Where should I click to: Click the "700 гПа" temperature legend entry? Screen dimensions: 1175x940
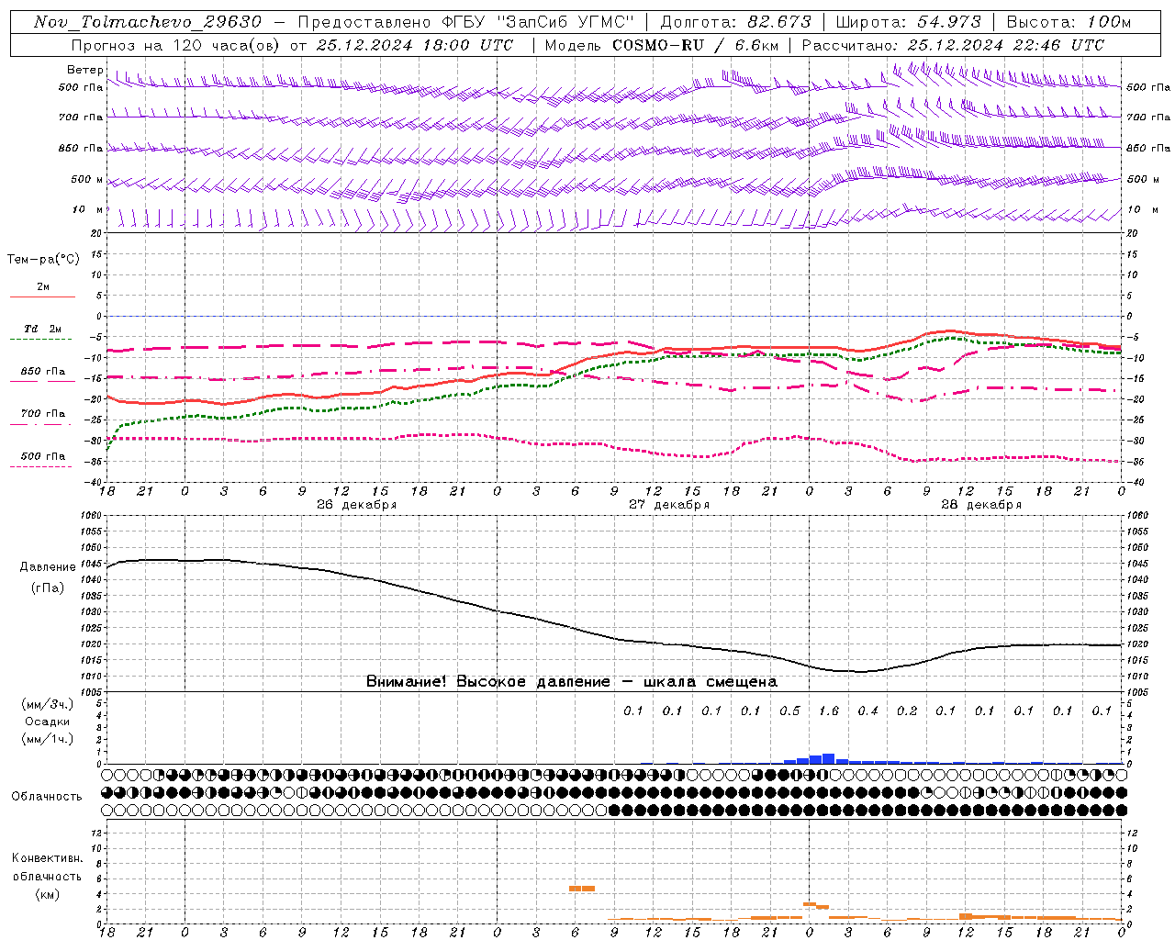[x=42, y=414]
